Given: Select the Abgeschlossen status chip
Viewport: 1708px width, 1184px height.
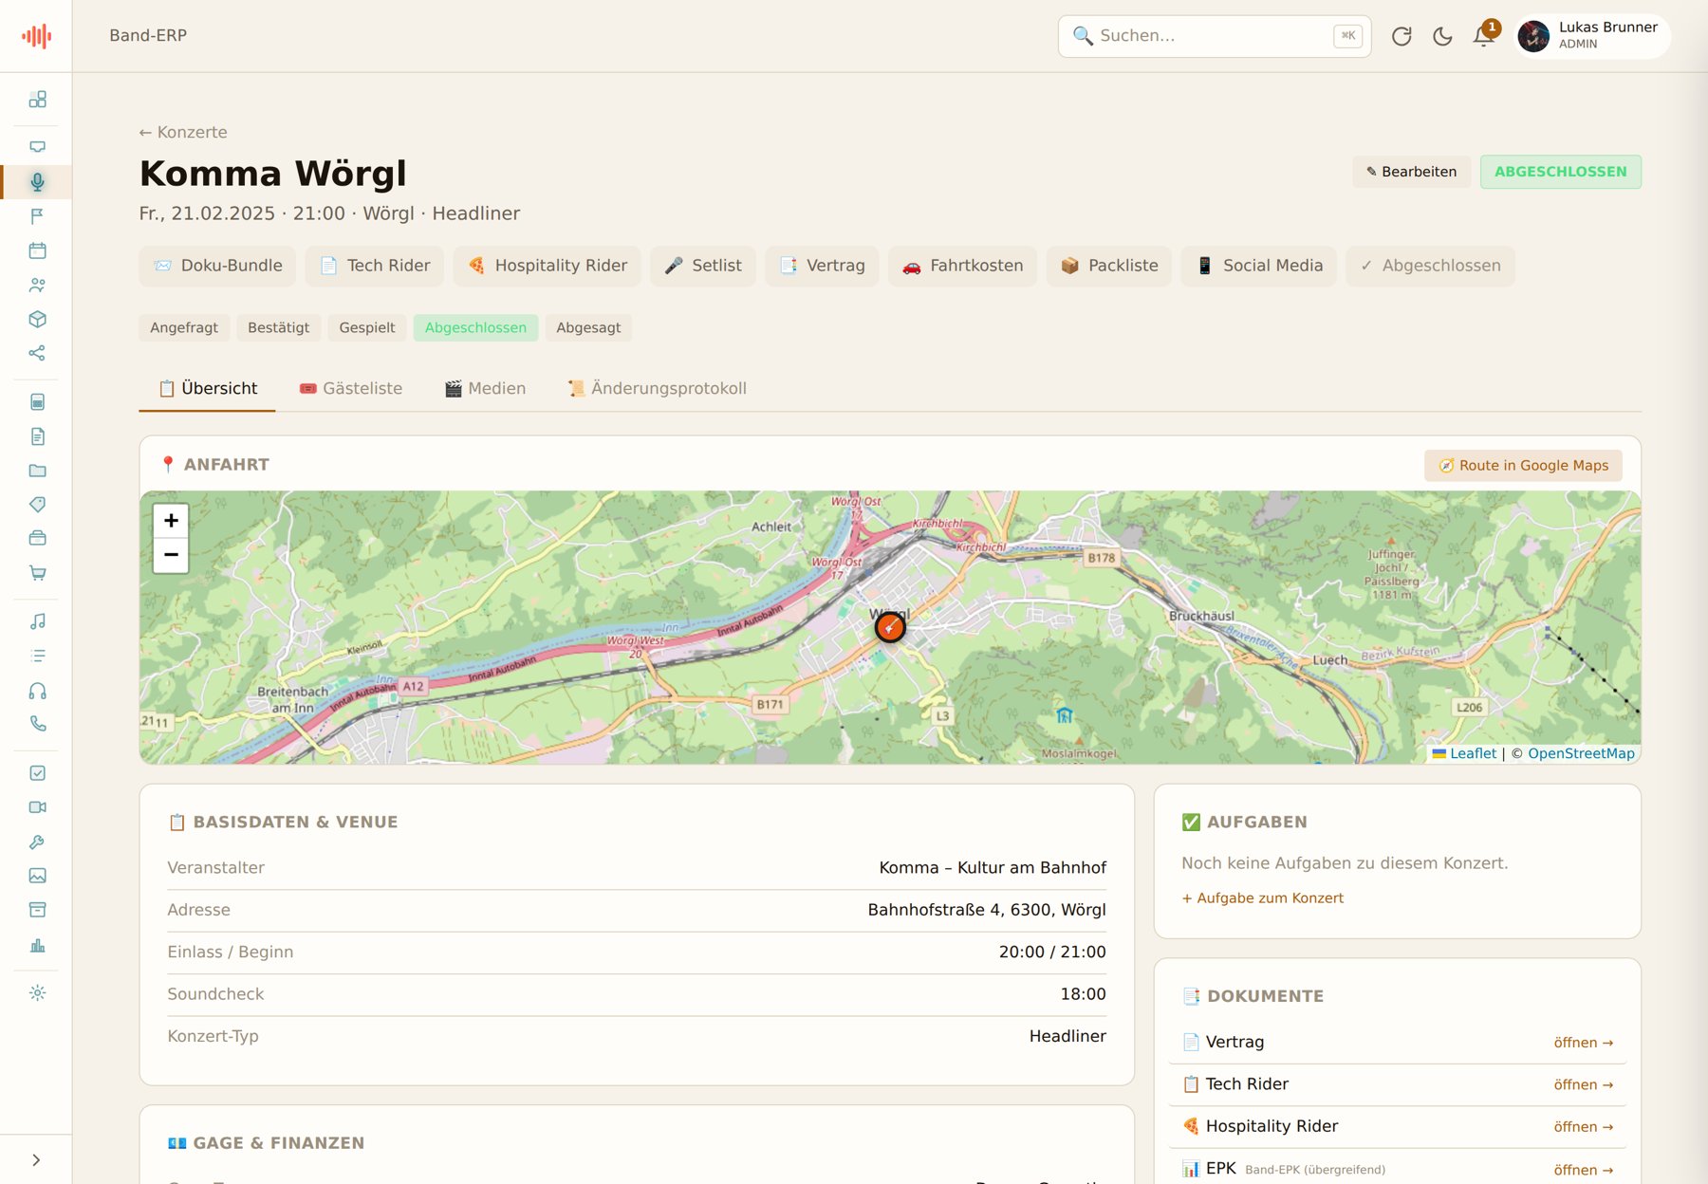Looking at the screenshot, I should coord(475,327).
